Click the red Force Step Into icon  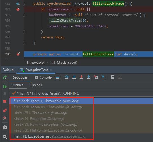(81, 77)
